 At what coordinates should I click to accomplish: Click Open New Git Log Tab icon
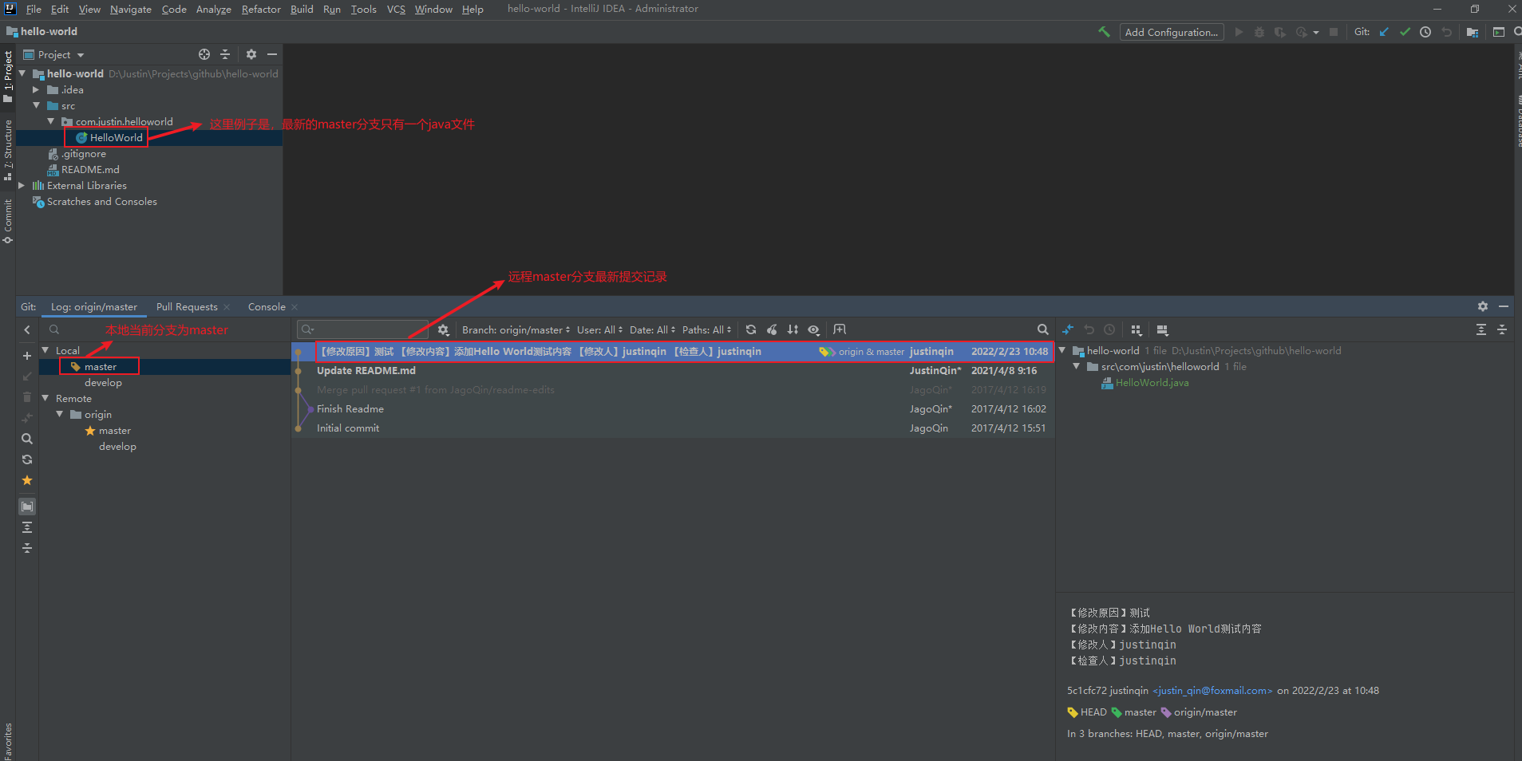(840, 329)
